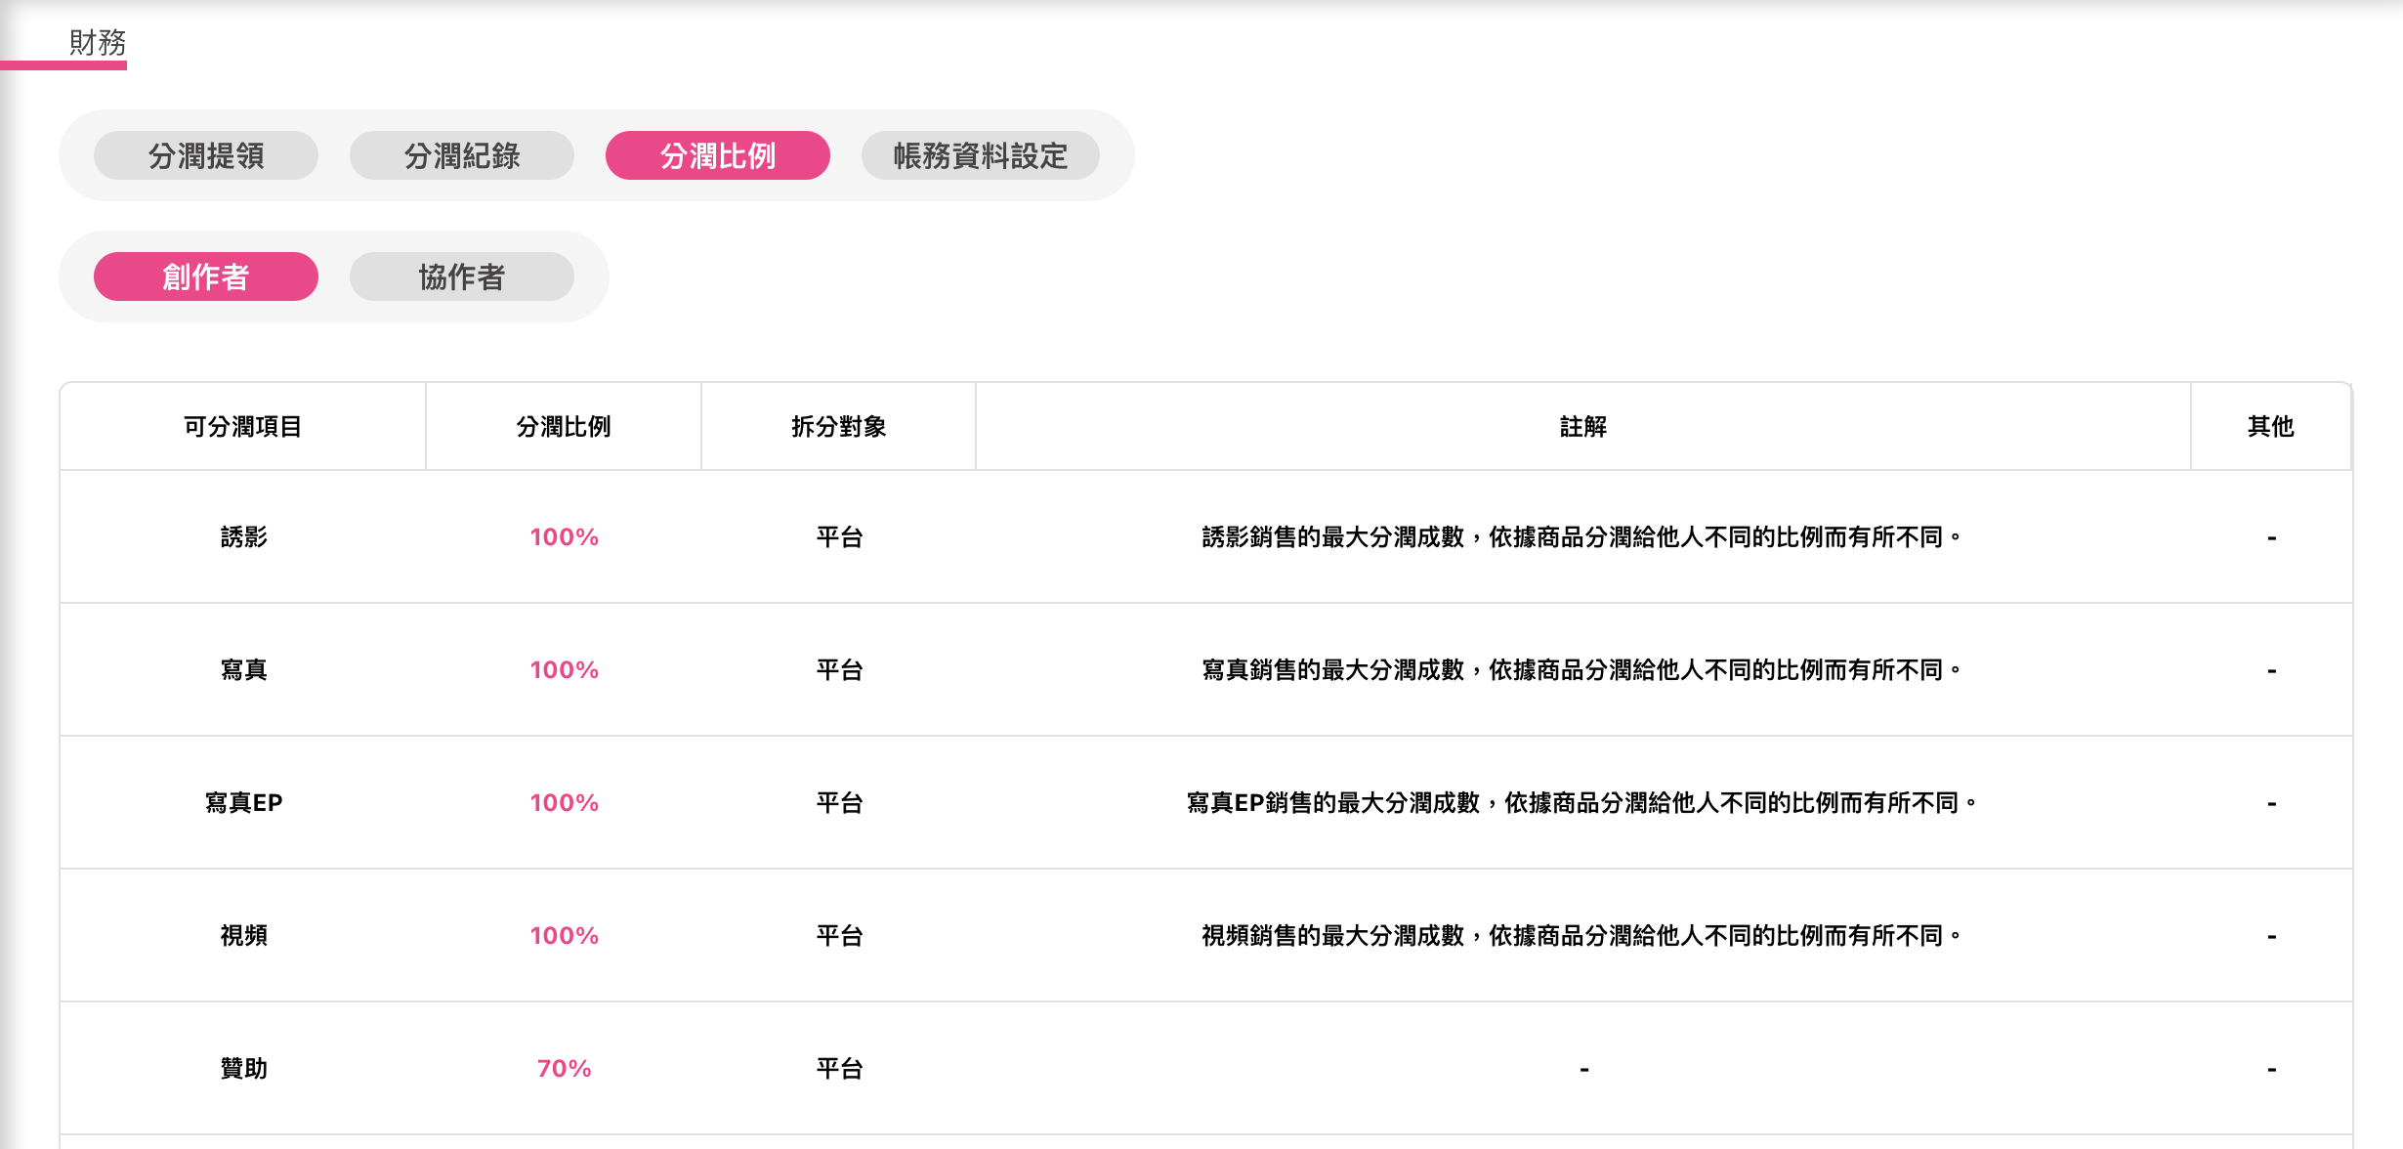Click the 拆分對象 column header
The width and height of the screenshot is (2403, 1149).
tap(839, 427)
